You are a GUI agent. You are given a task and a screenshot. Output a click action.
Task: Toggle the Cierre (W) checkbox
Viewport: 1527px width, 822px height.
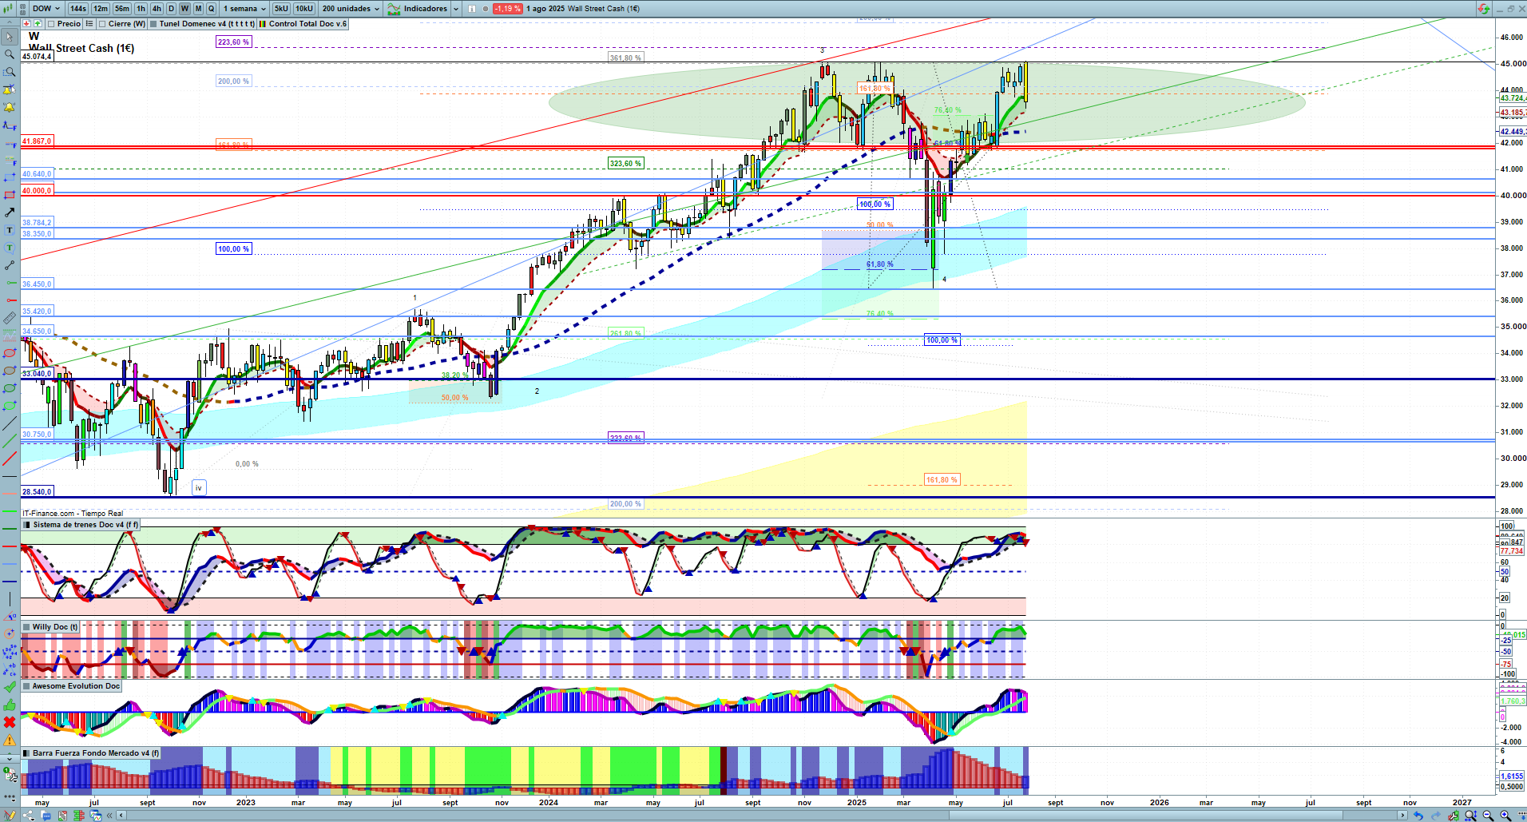[x=102, y=24]
